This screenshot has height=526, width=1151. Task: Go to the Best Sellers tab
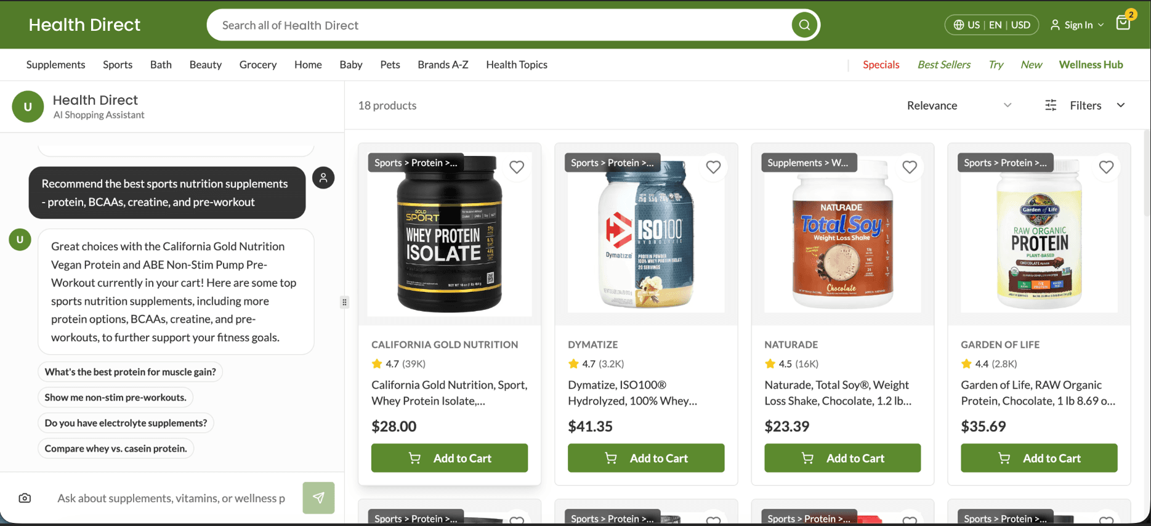coord(943,65)
